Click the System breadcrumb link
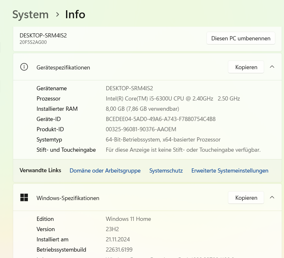This screenshot has width=284, height=258. click(30, 14)
